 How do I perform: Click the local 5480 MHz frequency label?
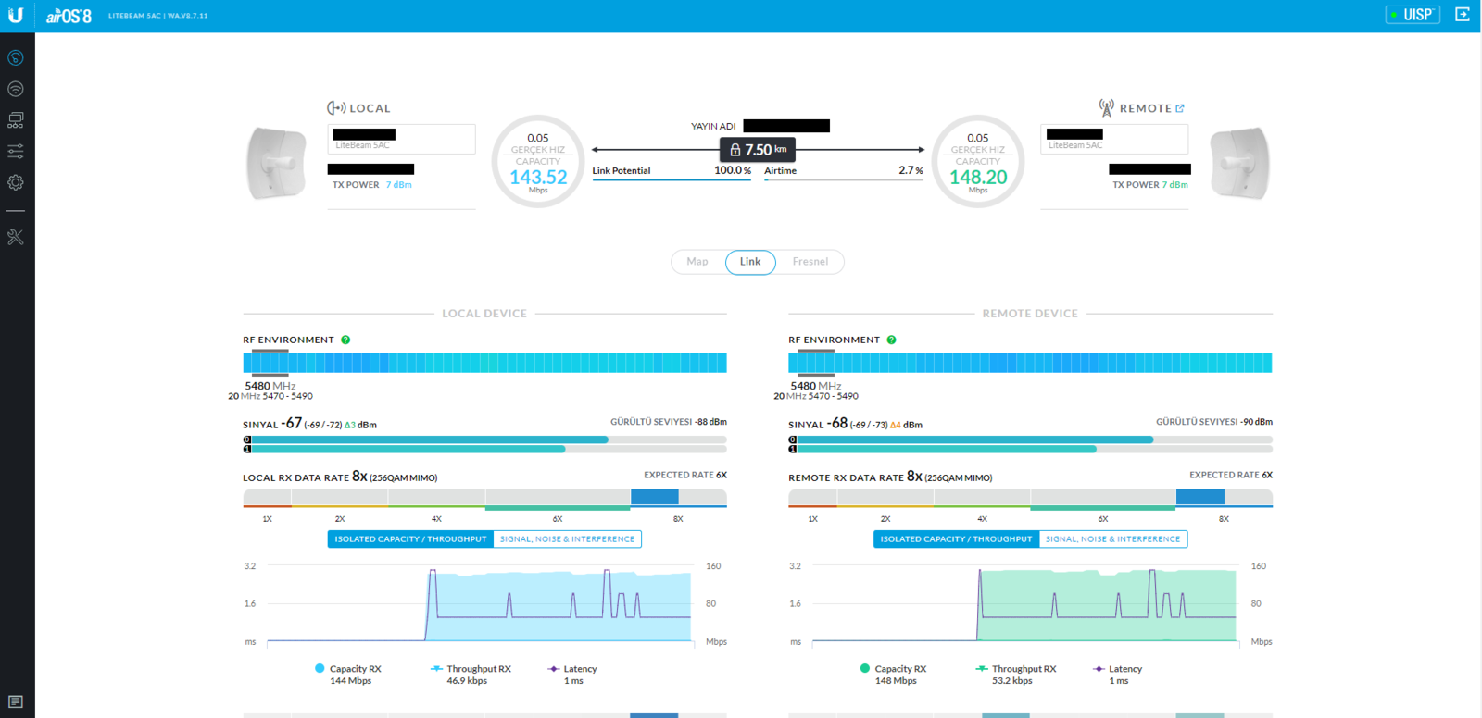point(270,386)
